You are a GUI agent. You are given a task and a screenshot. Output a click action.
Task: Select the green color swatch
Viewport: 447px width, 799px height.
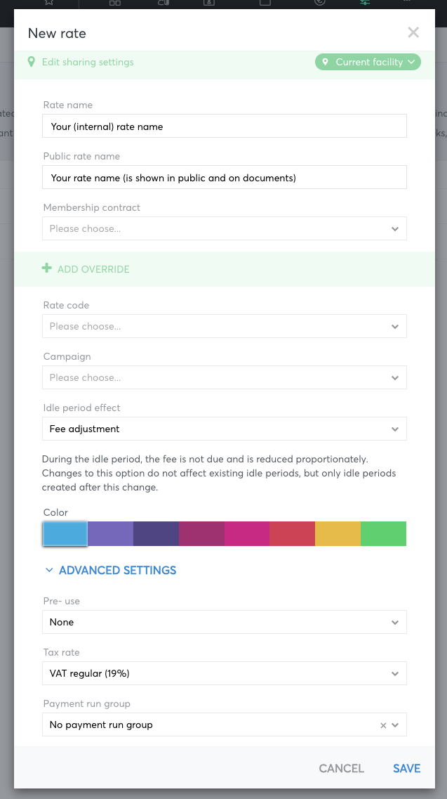coord(383,533)
